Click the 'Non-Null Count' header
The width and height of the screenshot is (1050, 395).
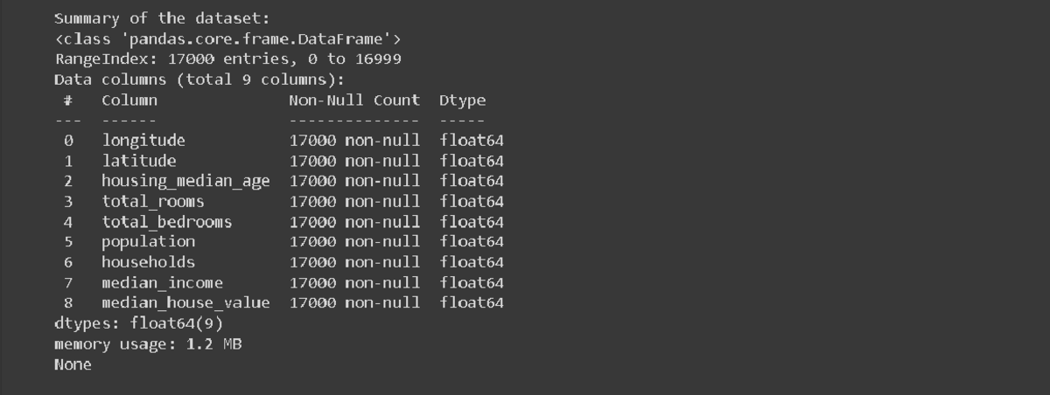pos(354,100)
